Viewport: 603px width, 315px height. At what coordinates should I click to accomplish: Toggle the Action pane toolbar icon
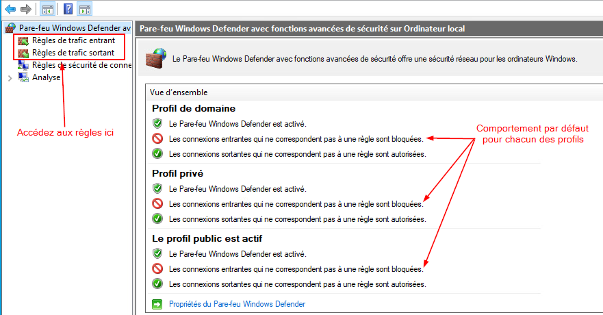tap(85, 9)
